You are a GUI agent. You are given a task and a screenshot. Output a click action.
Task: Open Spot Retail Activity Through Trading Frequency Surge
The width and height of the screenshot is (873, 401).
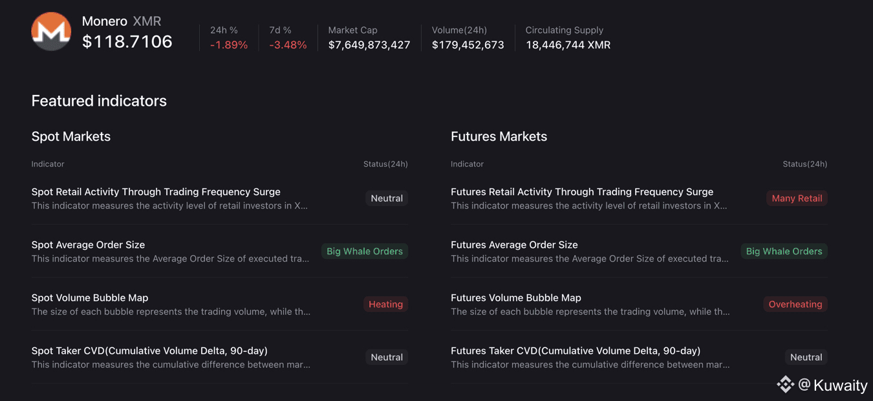pos(156,192)
